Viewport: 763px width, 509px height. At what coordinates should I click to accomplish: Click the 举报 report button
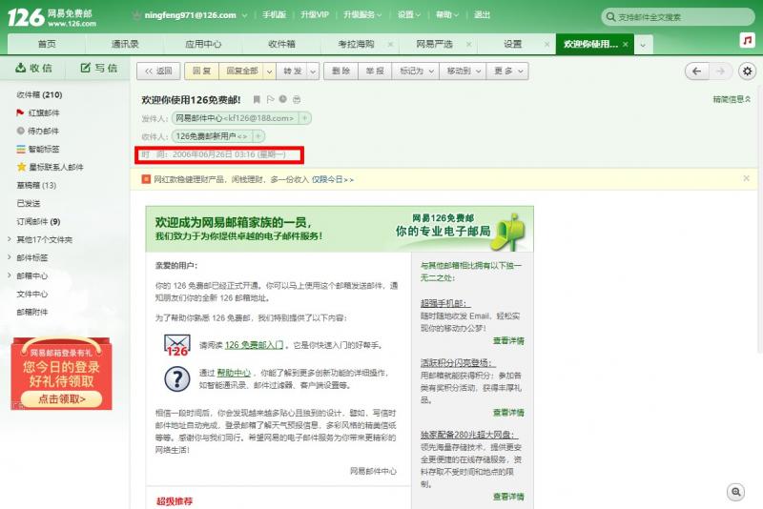(x=375, y=71)
